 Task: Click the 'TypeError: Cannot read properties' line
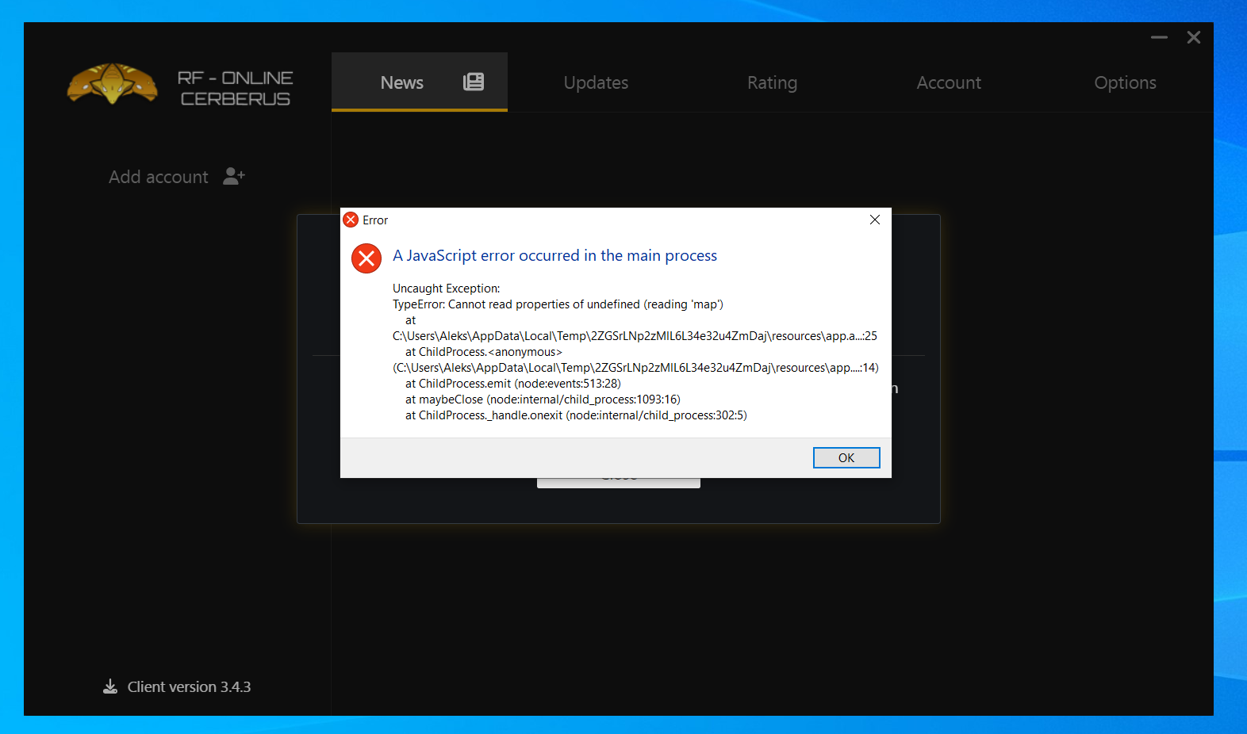(558, 304)
